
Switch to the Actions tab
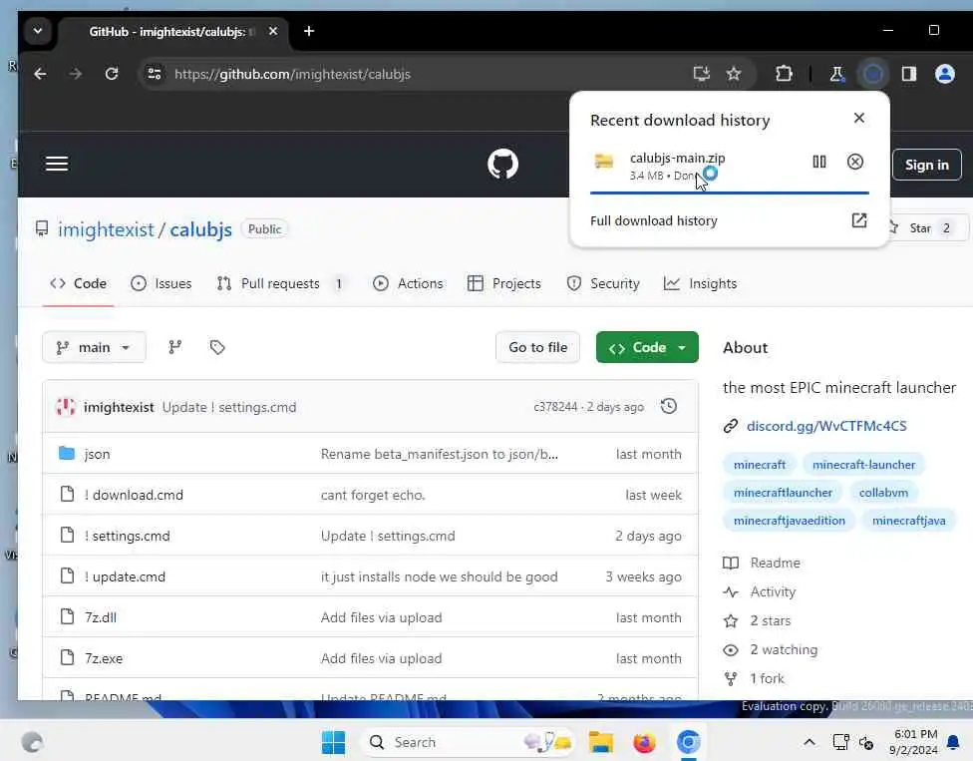tap(408, 283)
